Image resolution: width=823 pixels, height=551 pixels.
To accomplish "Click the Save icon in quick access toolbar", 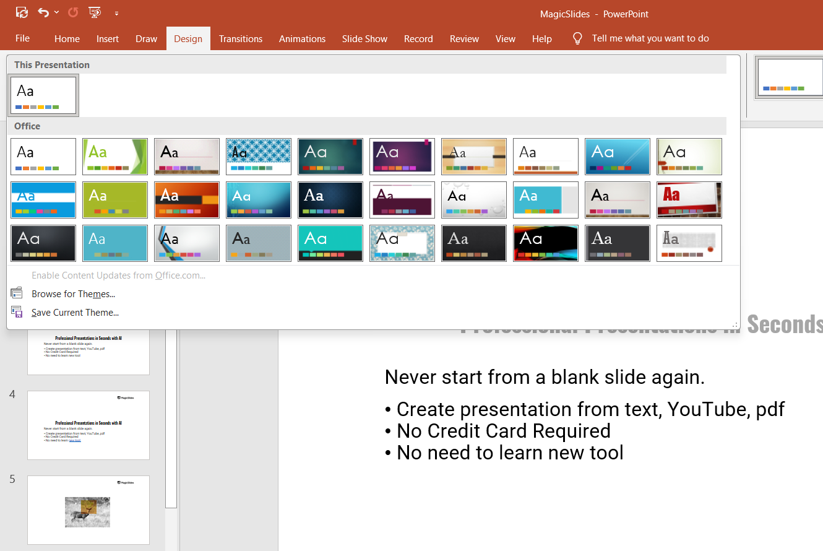I will (x=22, y=12).
